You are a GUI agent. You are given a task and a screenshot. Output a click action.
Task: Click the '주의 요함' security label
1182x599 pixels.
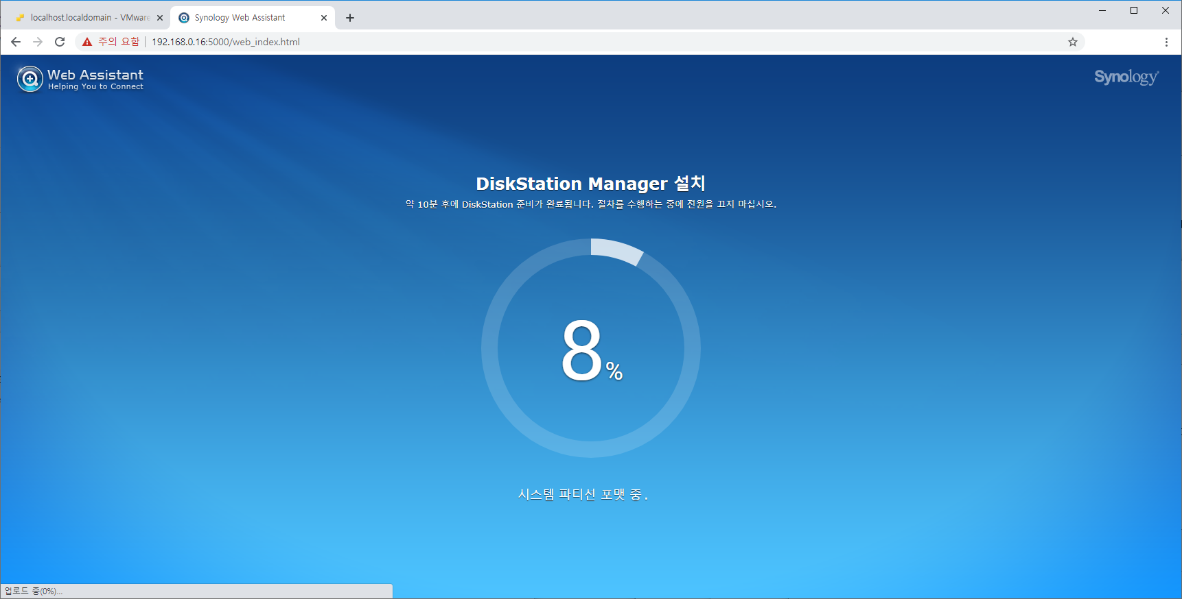(119, 42)
